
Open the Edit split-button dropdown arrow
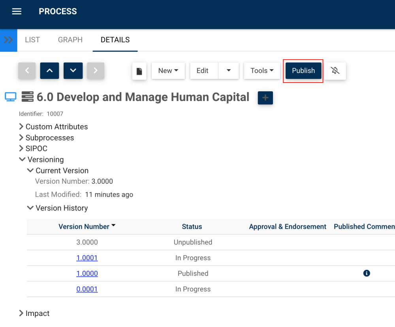[x=229, y=71]
